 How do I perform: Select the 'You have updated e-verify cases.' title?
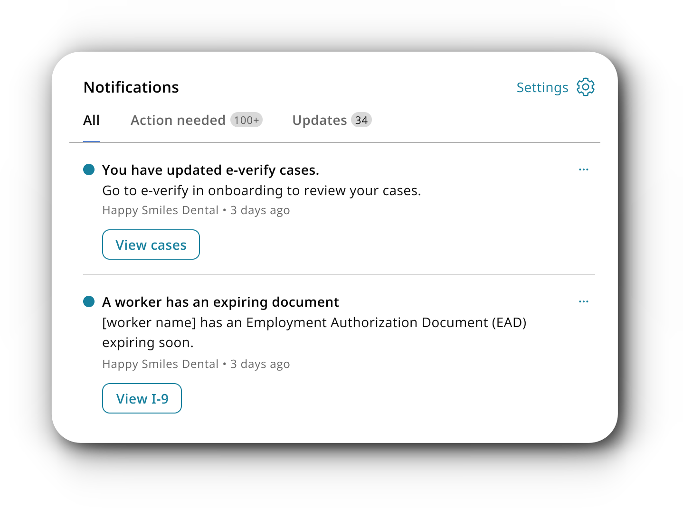(210, 170)
